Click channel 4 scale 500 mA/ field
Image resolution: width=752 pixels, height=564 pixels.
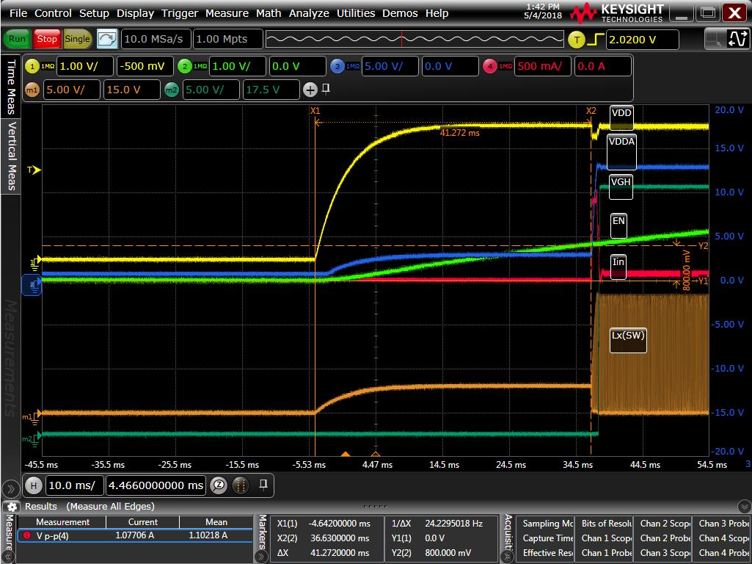point(542,66)
